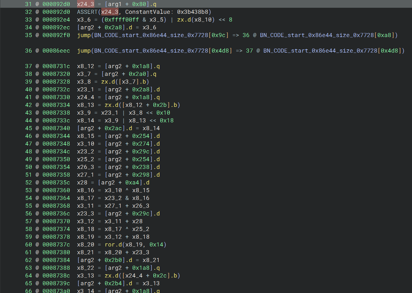This screenshot has height=293, width=412.
Task: Select variable x28 on line 52
Action: click(x=82, y=182)
